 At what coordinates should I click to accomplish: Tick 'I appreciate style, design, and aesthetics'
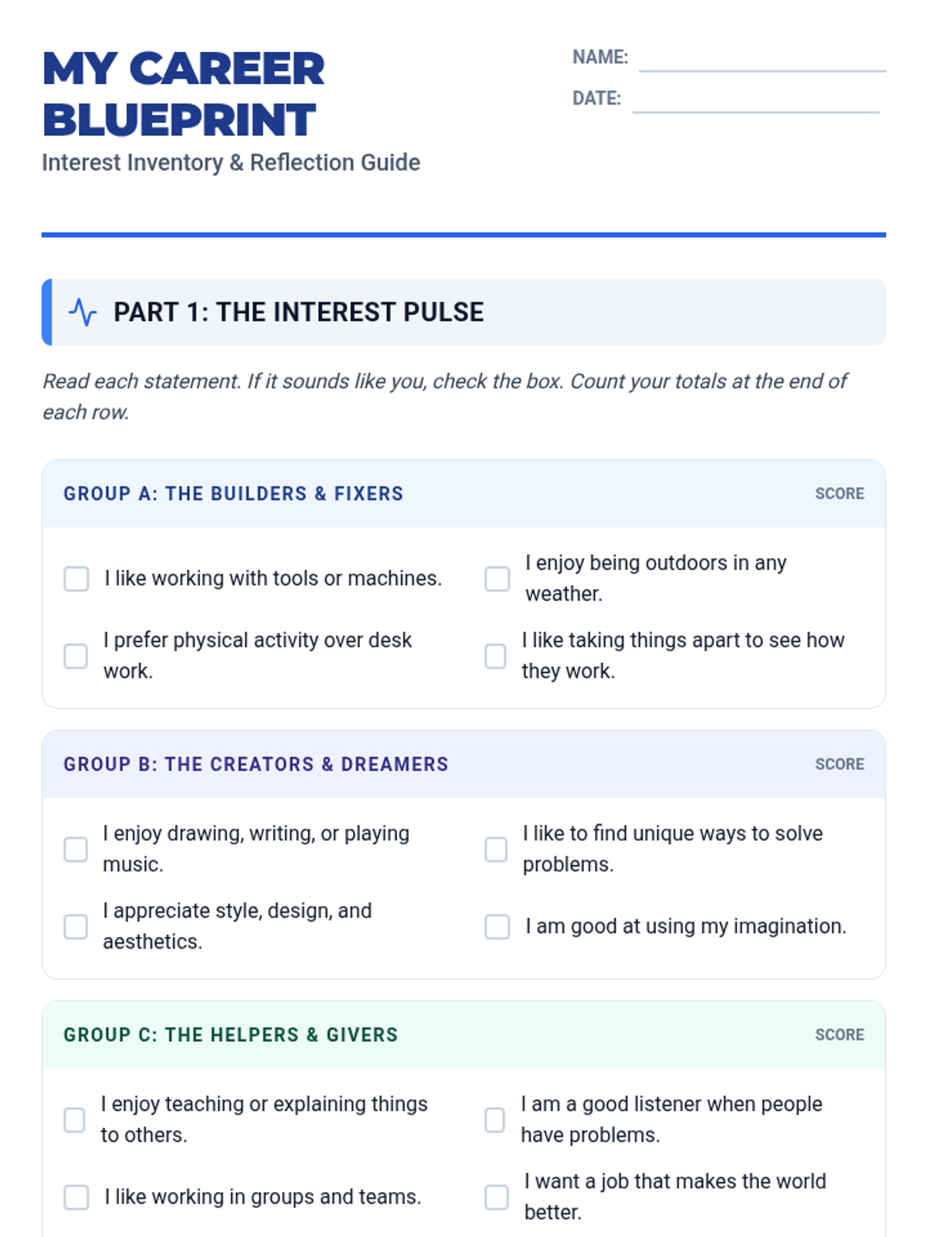[76, 926]
